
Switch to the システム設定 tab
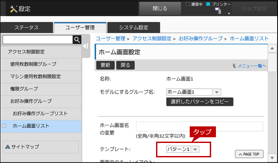pyautogui.click(x=134, y=27)
